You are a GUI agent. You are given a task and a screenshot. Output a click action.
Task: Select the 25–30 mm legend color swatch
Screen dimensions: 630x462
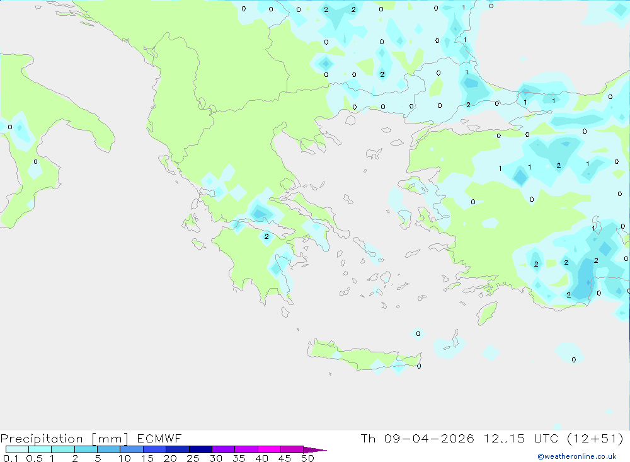[200, 449]
